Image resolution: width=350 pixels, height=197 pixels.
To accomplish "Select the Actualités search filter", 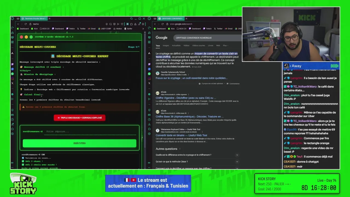I will click(176, 45).
